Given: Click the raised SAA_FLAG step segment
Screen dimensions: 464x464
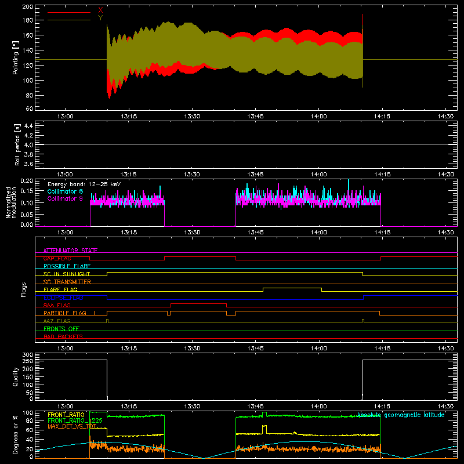Looking at the screenshot, I should coord(198,303).
